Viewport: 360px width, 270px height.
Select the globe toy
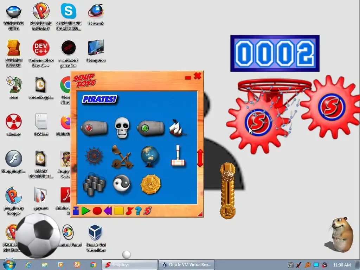tap(150, 156)
